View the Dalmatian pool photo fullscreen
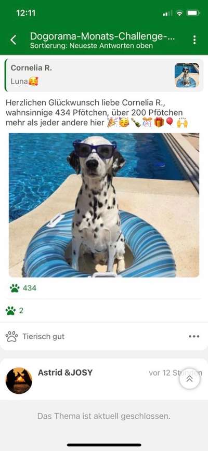This screenshot has height=451, width=208. (x=104, y=205)
